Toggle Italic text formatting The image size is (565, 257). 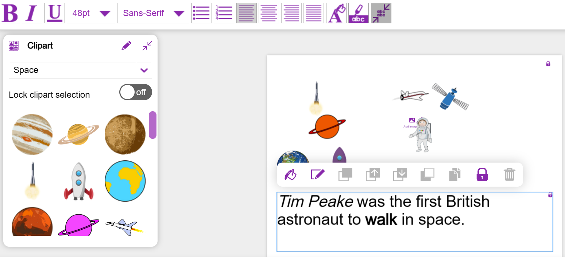point(32,13)
